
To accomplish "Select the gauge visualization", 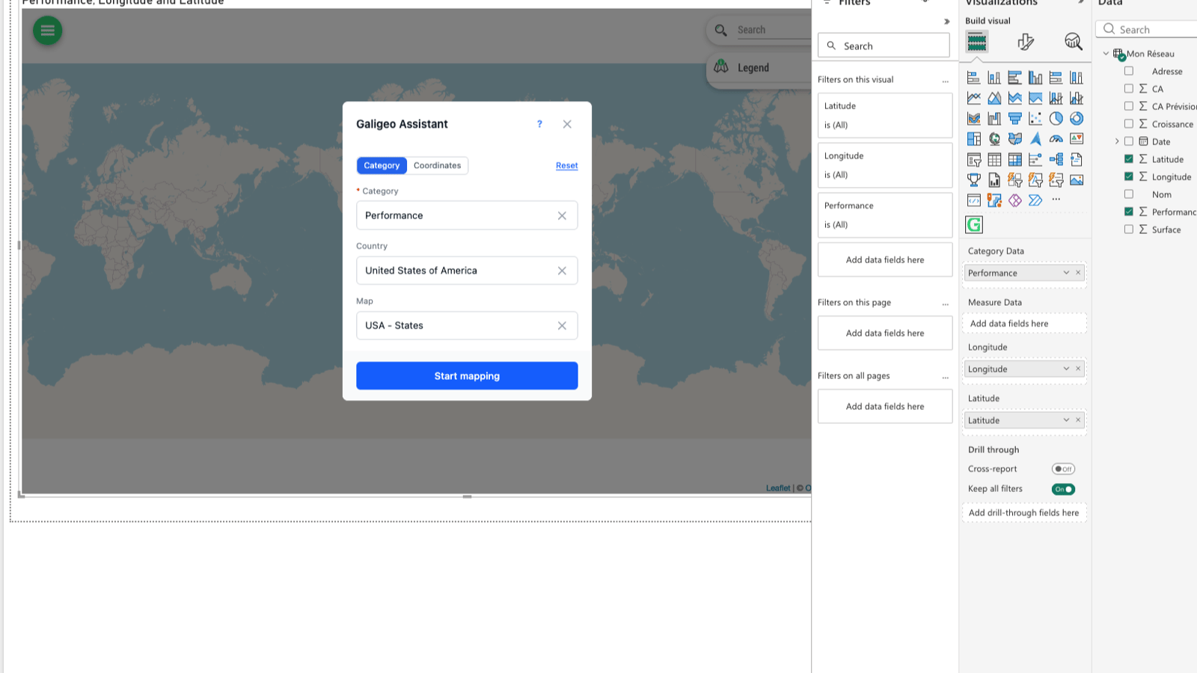I will coord(1056,138).
